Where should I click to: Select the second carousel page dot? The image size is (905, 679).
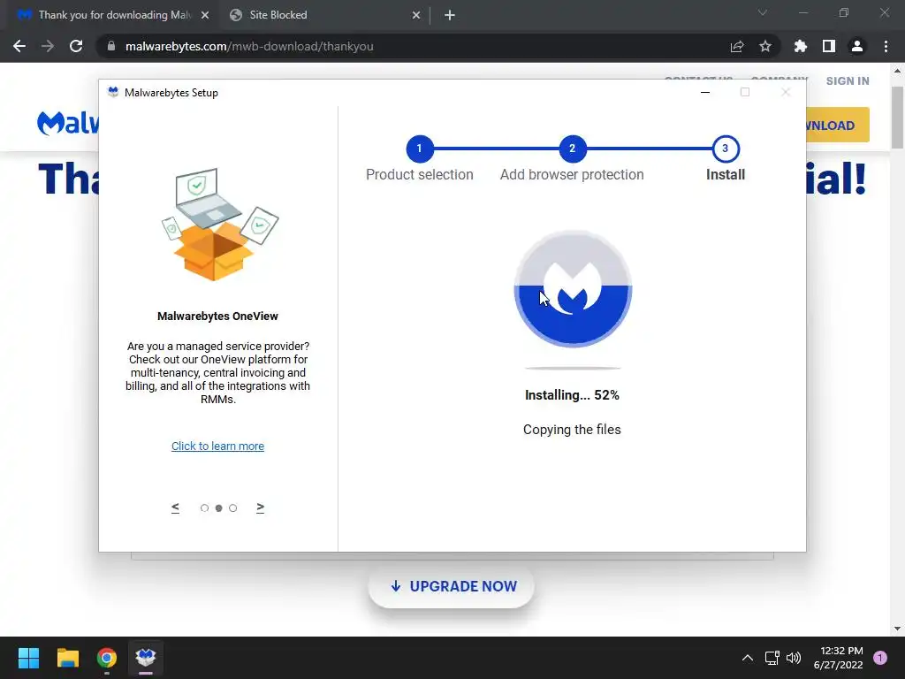(219, 508)
